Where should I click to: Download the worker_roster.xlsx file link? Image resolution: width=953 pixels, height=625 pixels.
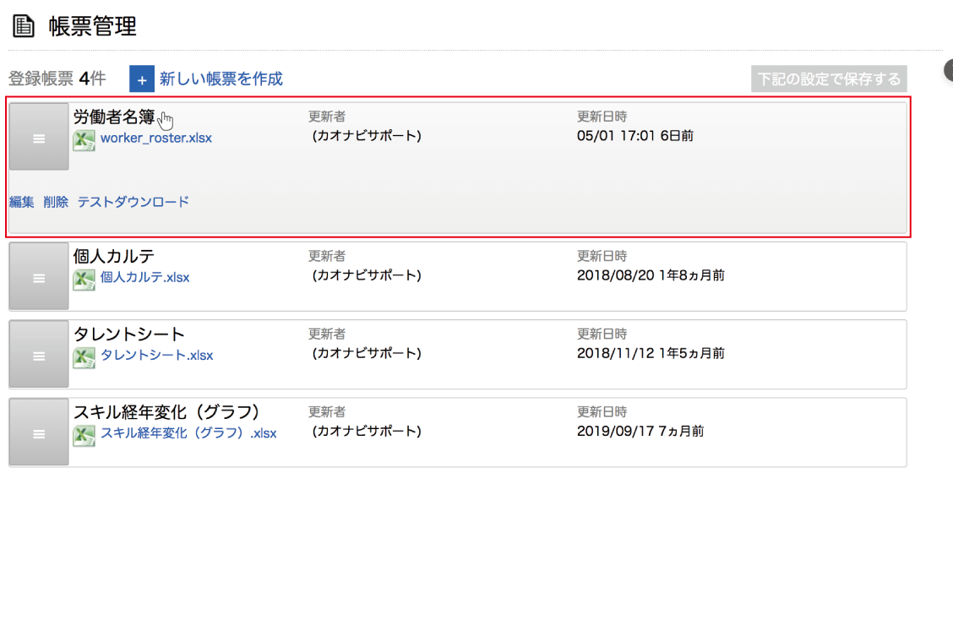[x=156, y=139]
